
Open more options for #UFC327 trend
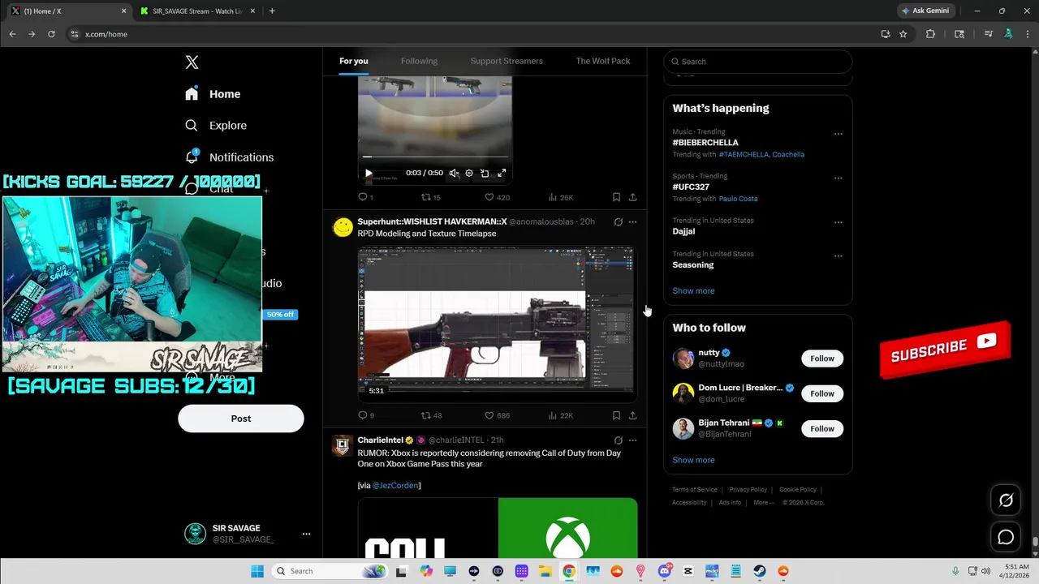[838, 178]
